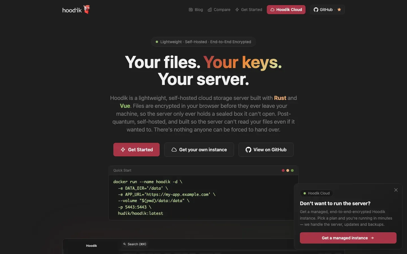Click the green dot in Quick Start header
Viewport: 407px width, 254px height.
click(x=292, y=170)
